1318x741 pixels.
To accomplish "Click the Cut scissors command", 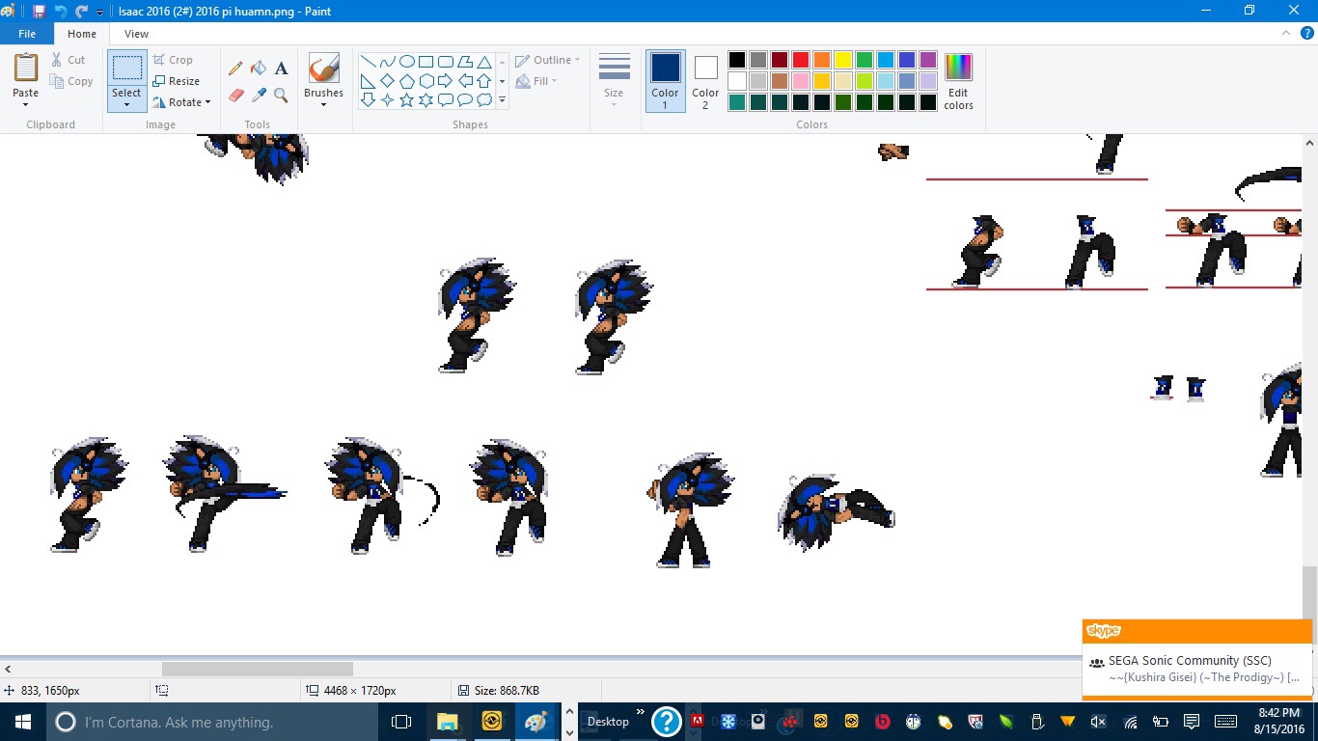I will [x=69, y=60].
